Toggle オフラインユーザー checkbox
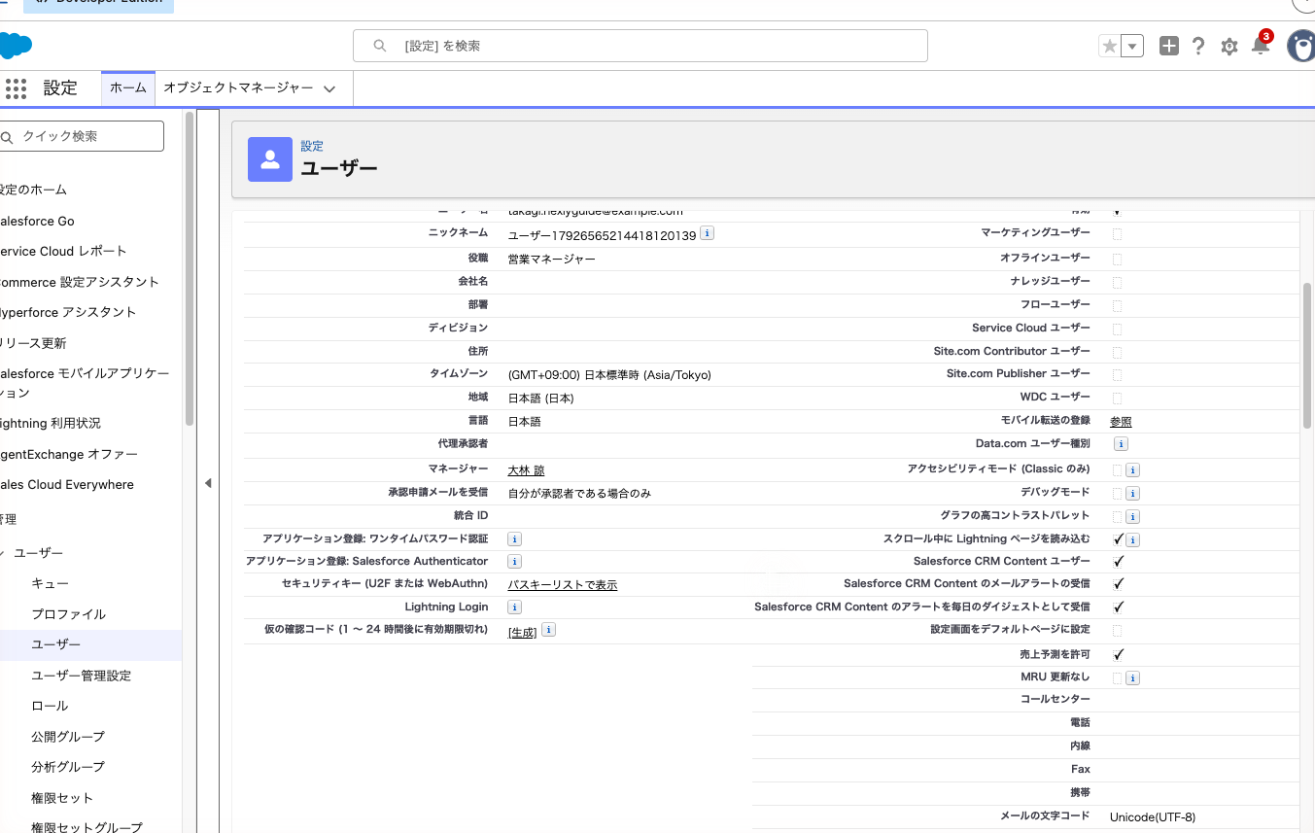Image resolution: width=1315 pixels, height=833 pixels. point(1117,259)
